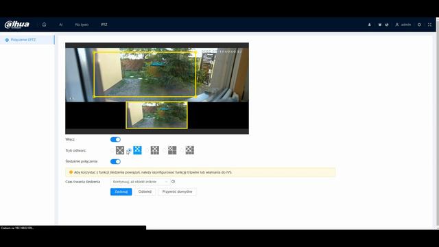
Task: Click the Czas trwania śledzenia label
Action: point(82,182)
